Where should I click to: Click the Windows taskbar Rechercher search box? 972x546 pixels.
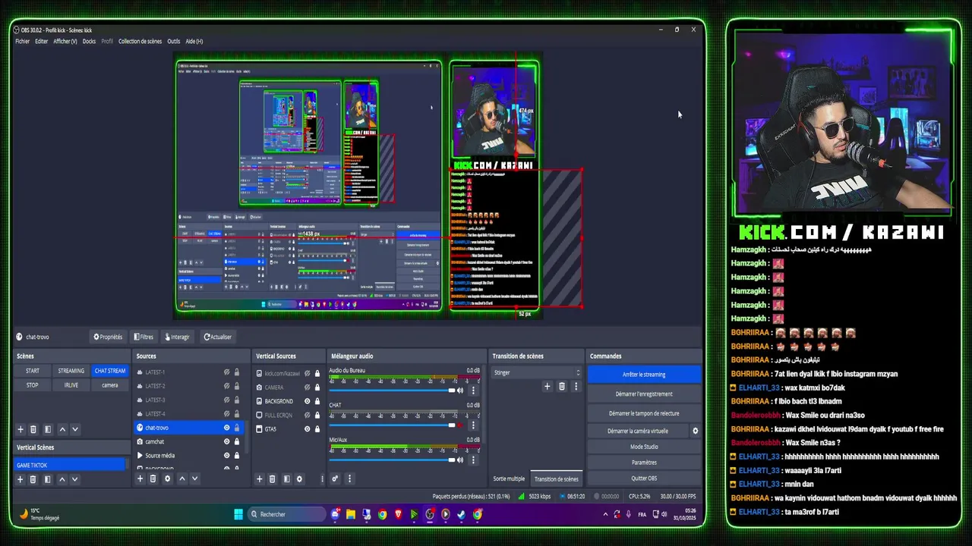click(x=286, y=514)
